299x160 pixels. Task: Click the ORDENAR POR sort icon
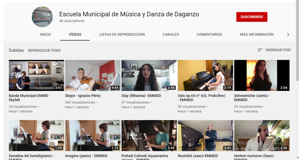click(260, 50)
